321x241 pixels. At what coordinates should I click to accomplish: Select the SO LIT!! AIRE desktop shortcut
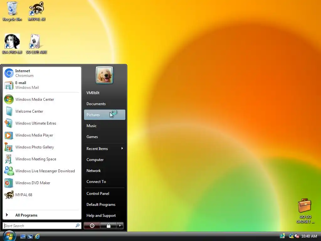point(36,44)
